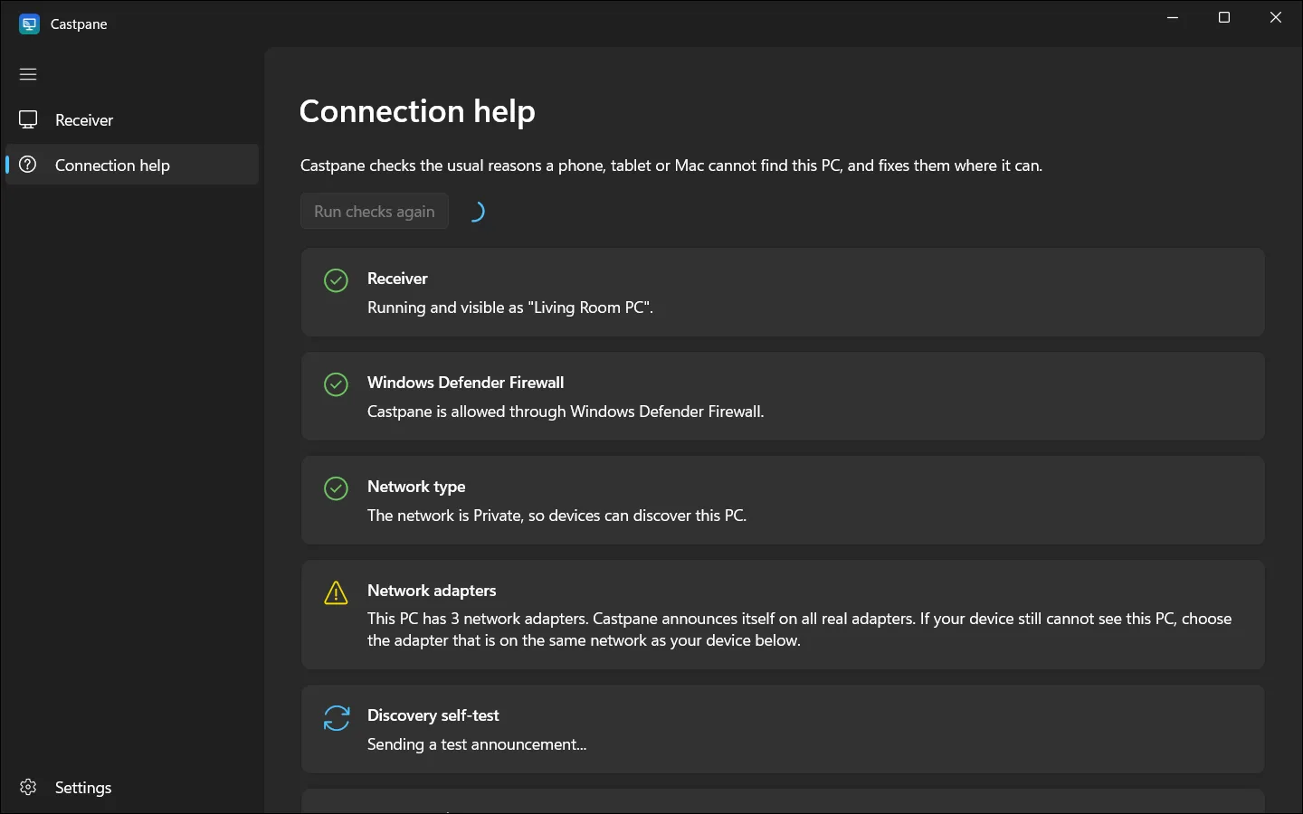
Task: Click the "Windows Defender Firewall" card title
Action: tap(465, 383)
